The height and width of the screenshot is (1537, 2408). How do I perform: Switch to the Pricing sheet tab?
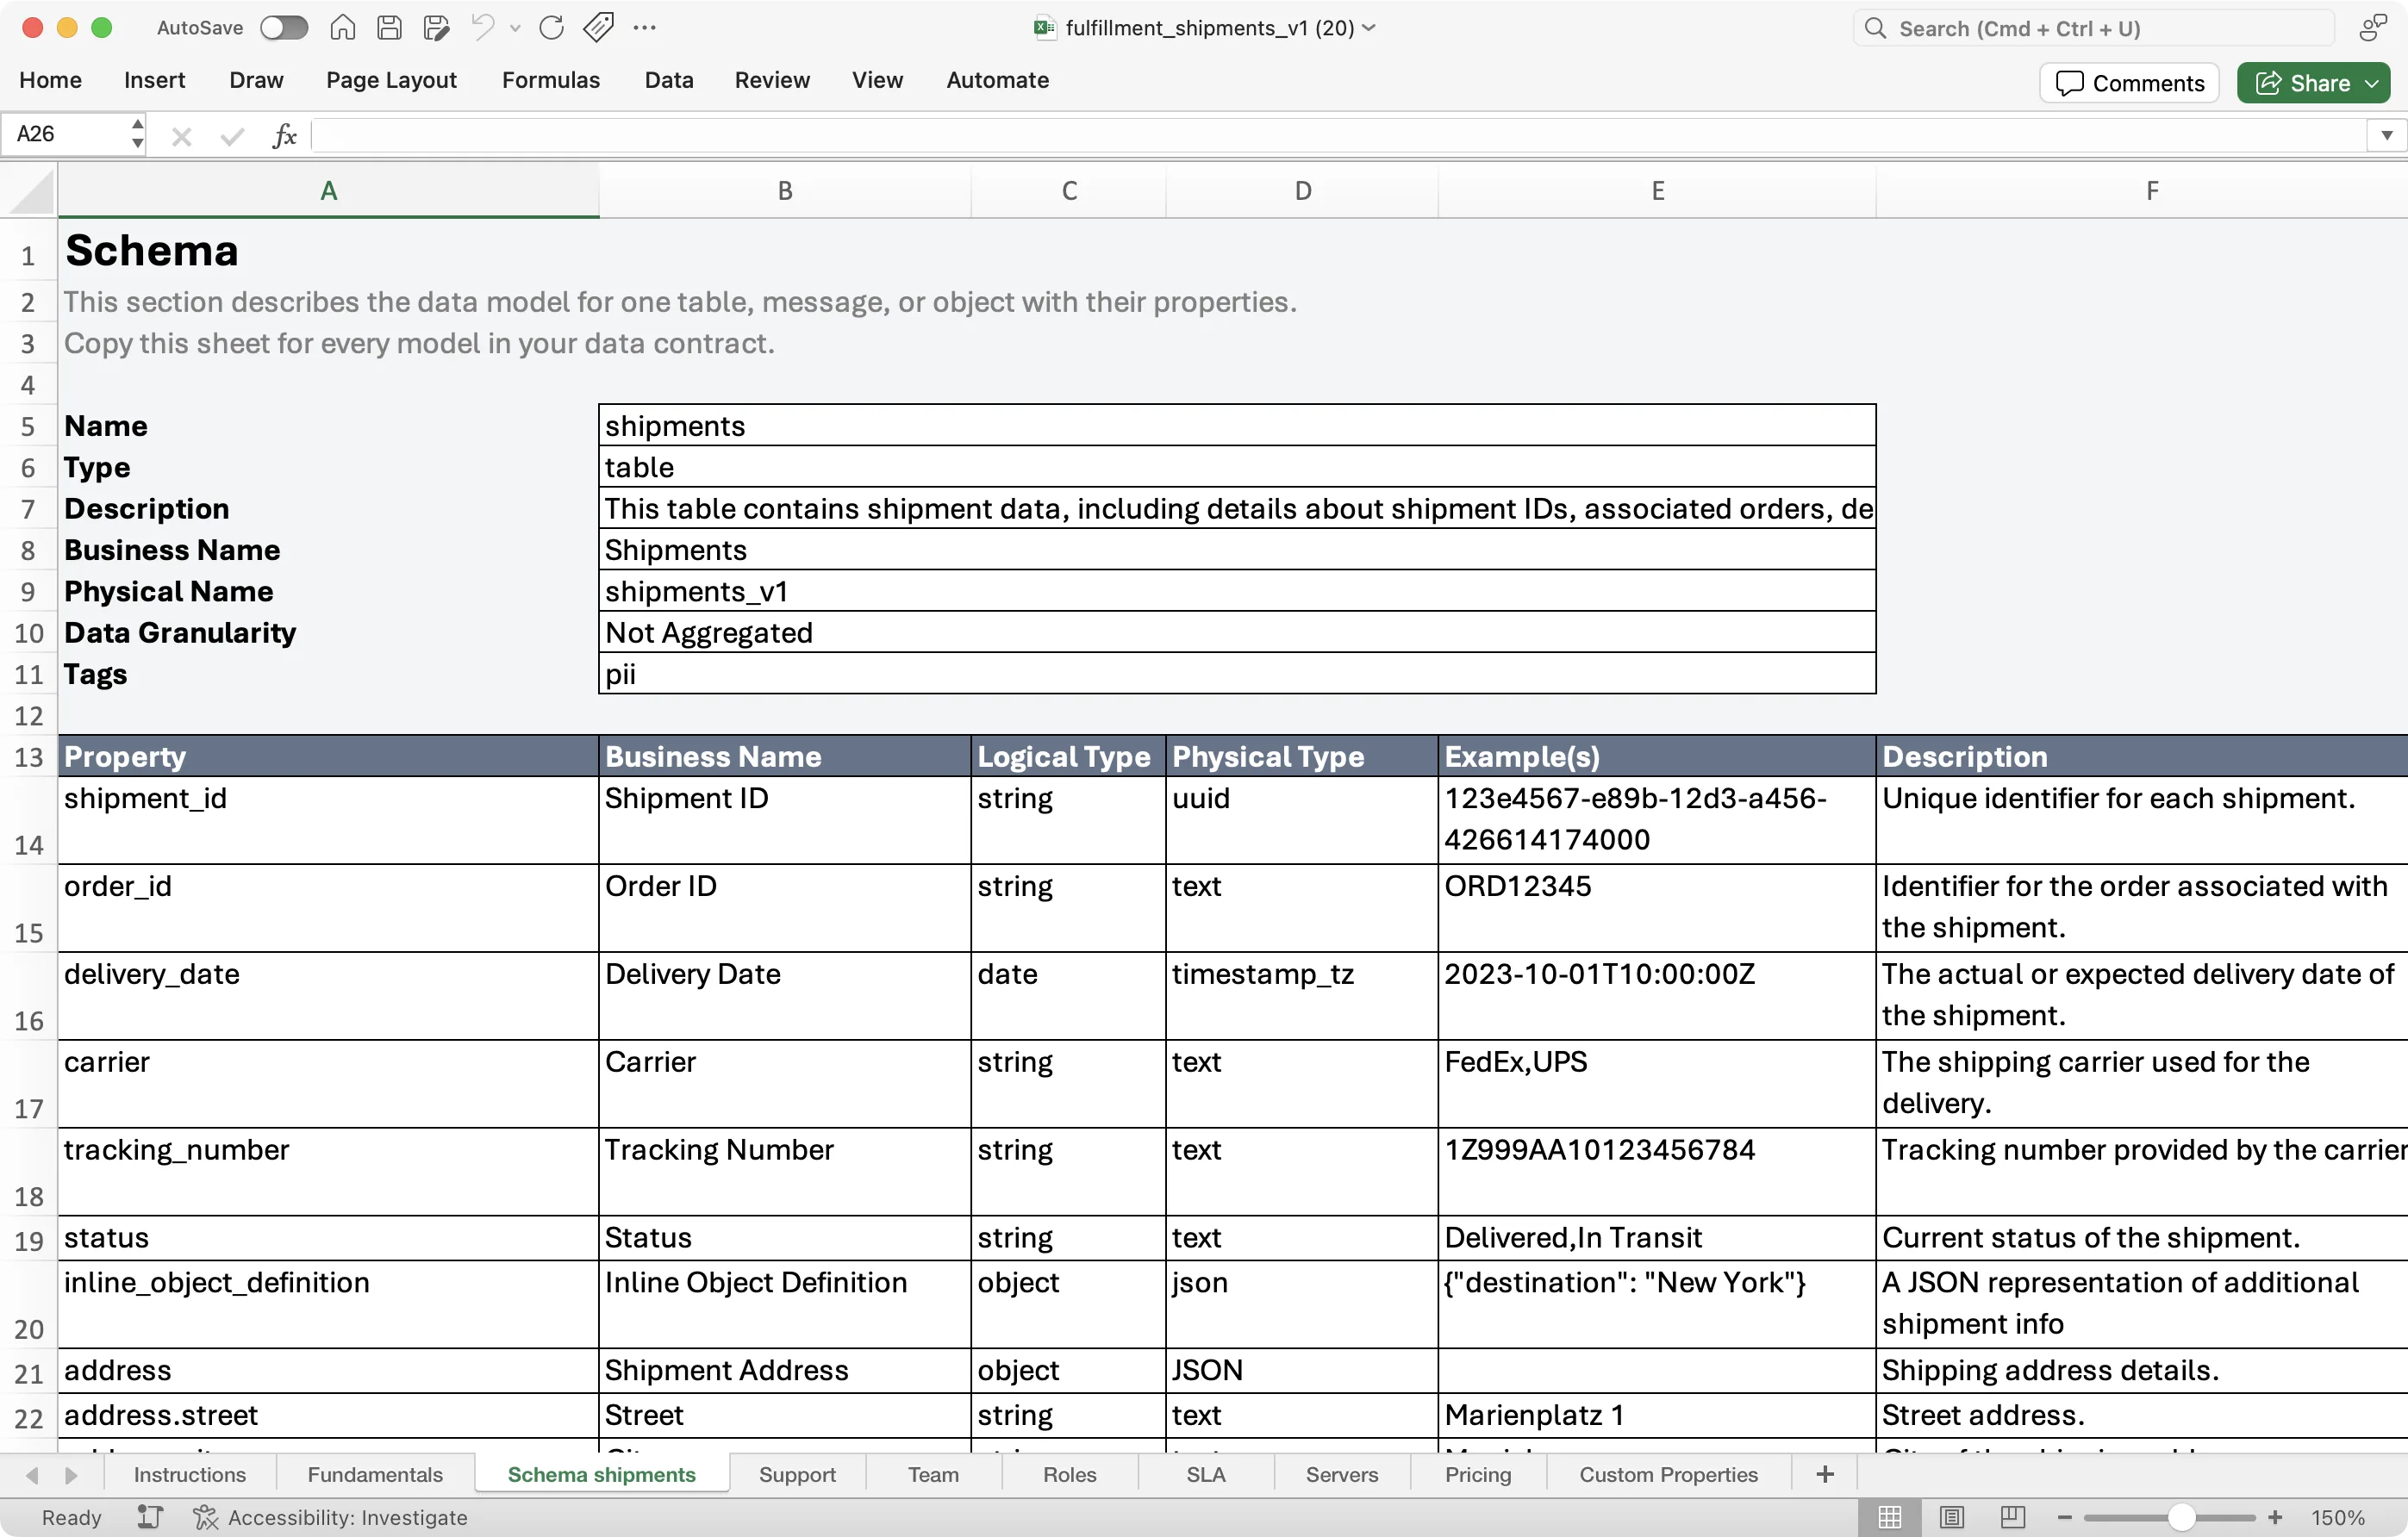1477,1475
